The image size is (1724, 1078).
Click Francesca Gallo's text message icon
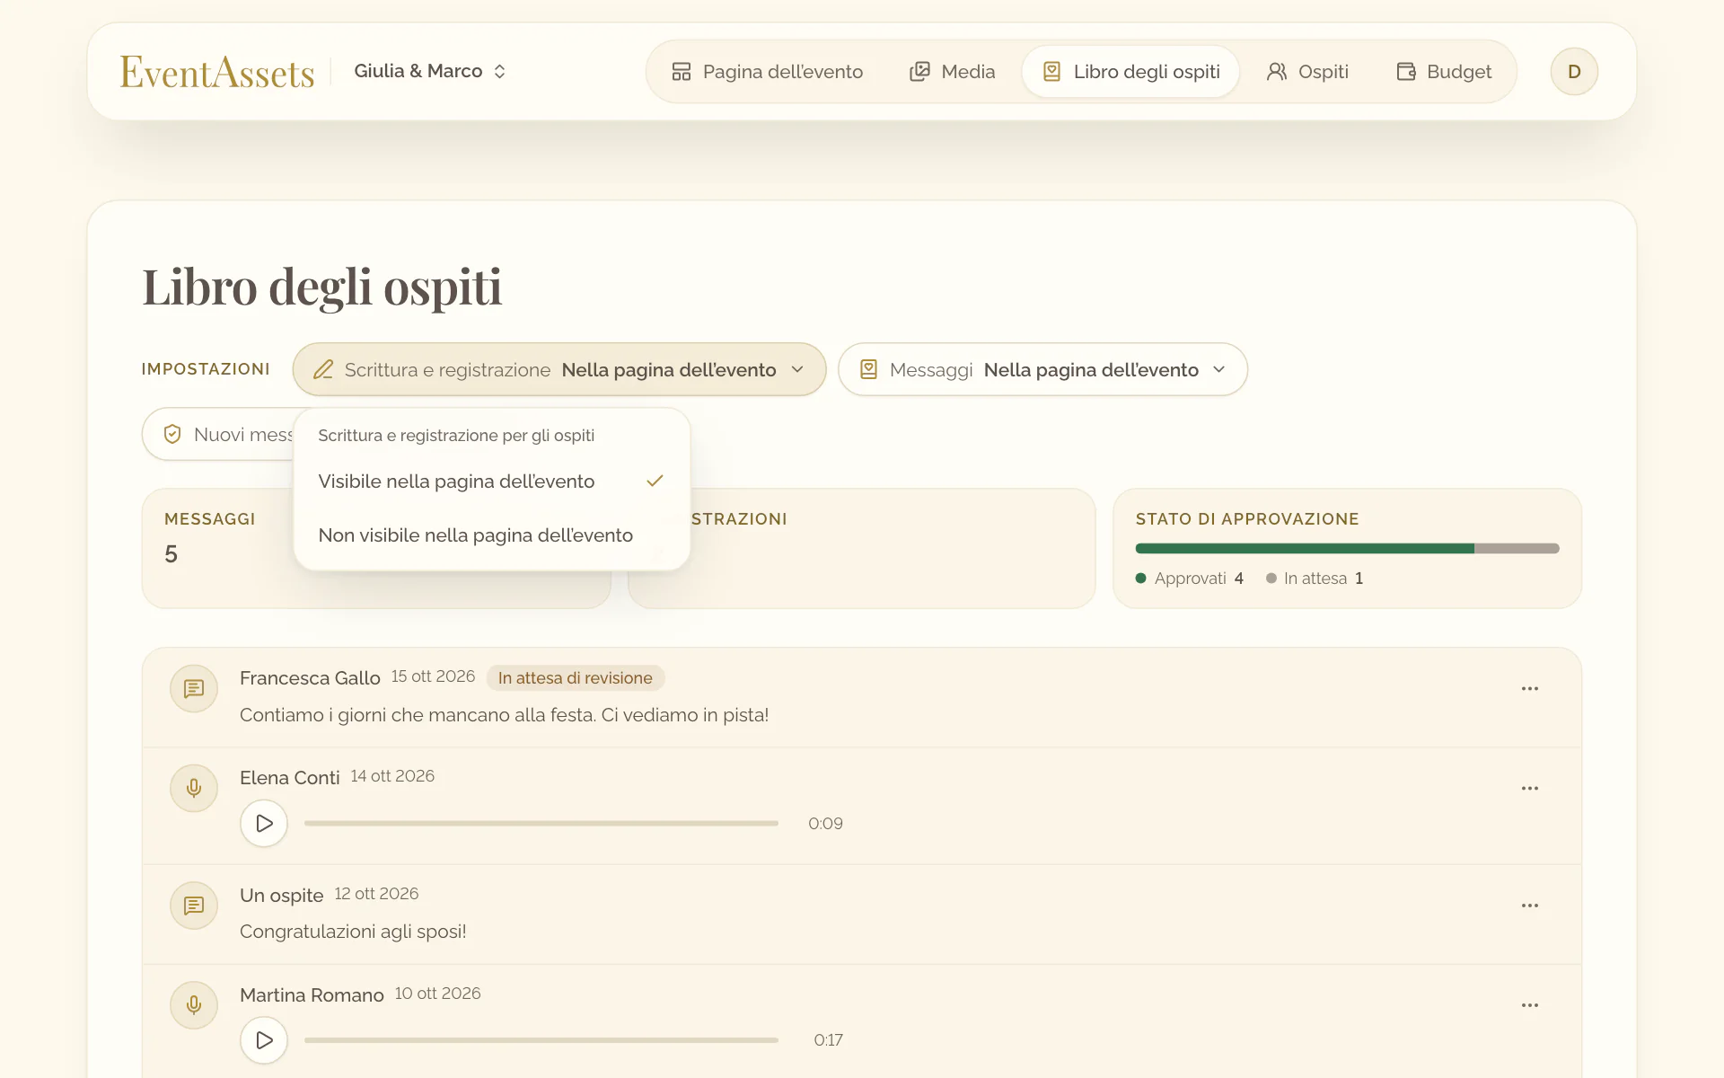pos(194,689)
